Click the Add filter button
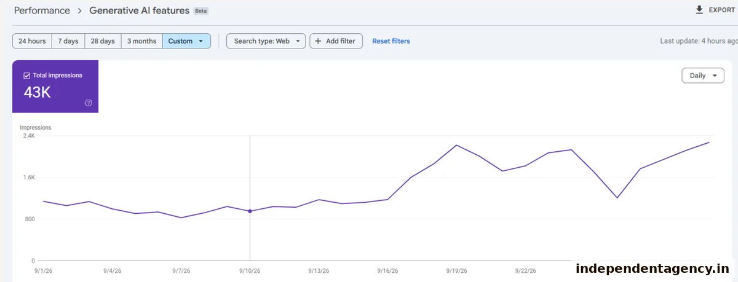 click(x=336, y=41)
